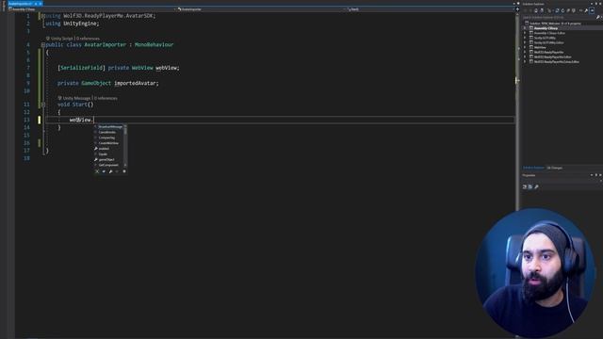Toggle auto-hide pin on Properties panel
The image size is (603, 339).
point(596,175)
